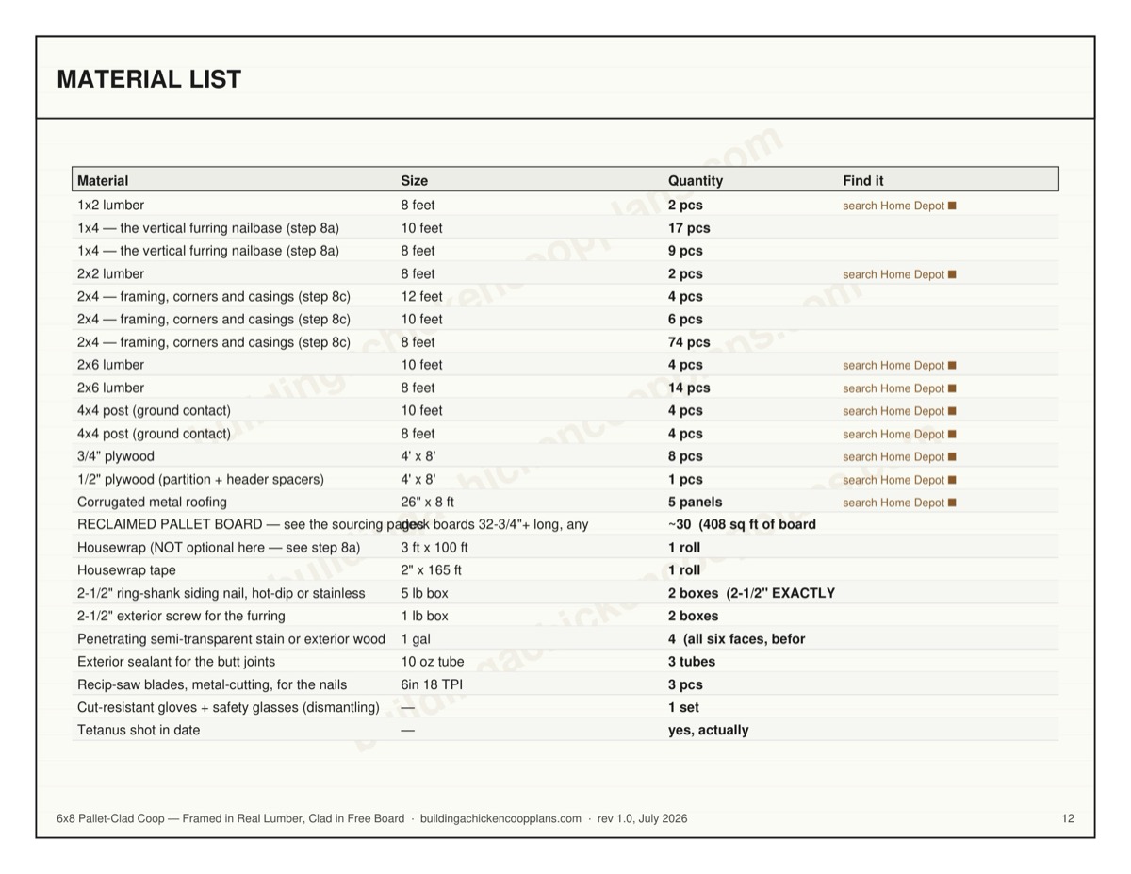Select the RECLAIMED PALLET BOARD row

[565, 524]
